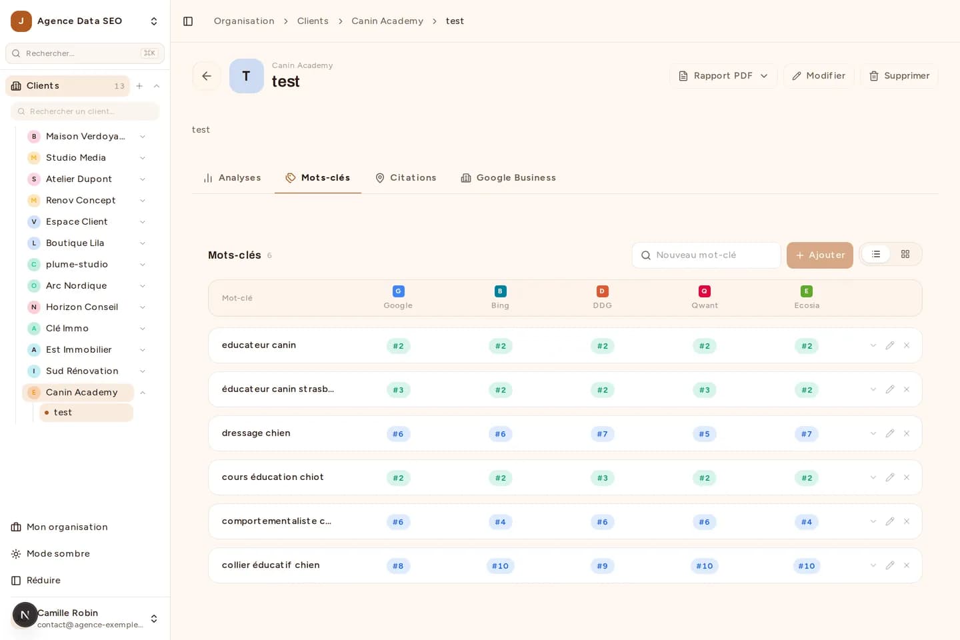Screen dimensions: 960x640
Task: Click 'collier éducatif chien' keyword text
Action: (271, 565)
